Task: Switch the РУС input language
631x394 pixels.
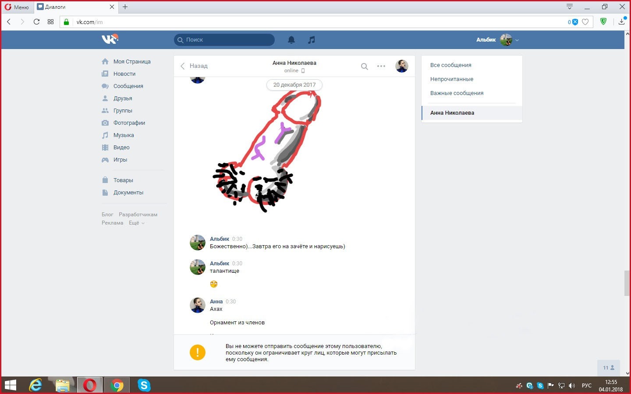Action: tap(586, 386)
